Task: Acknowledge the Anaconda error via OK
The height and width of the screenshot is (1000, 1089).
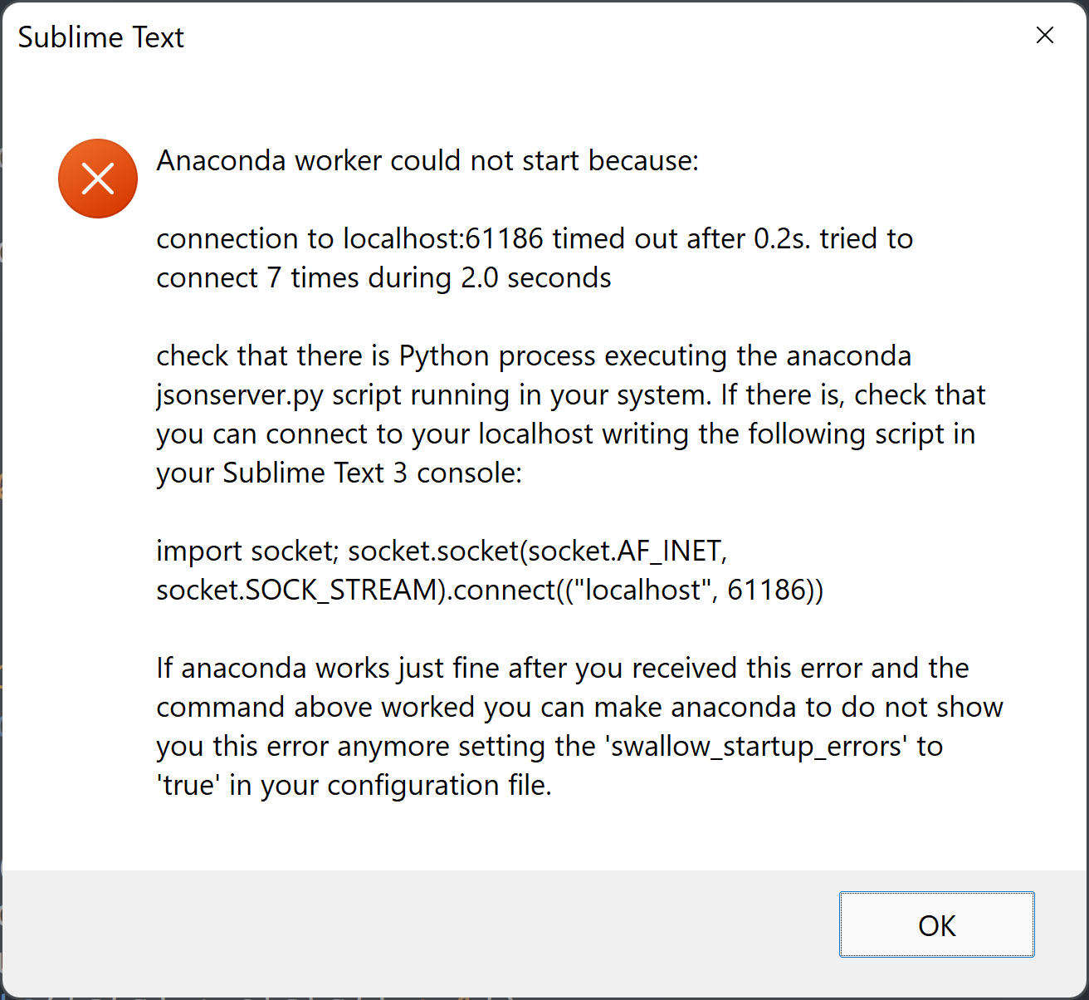Action: pos(936,924)
